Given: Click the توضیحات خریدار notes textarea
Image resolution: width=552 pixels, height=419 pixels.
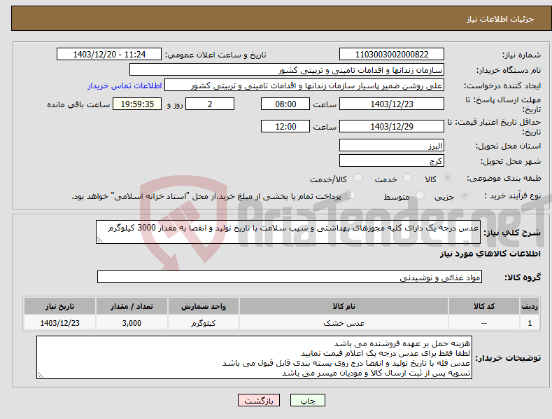Looking at the screenshot, I should coord(254,357).
